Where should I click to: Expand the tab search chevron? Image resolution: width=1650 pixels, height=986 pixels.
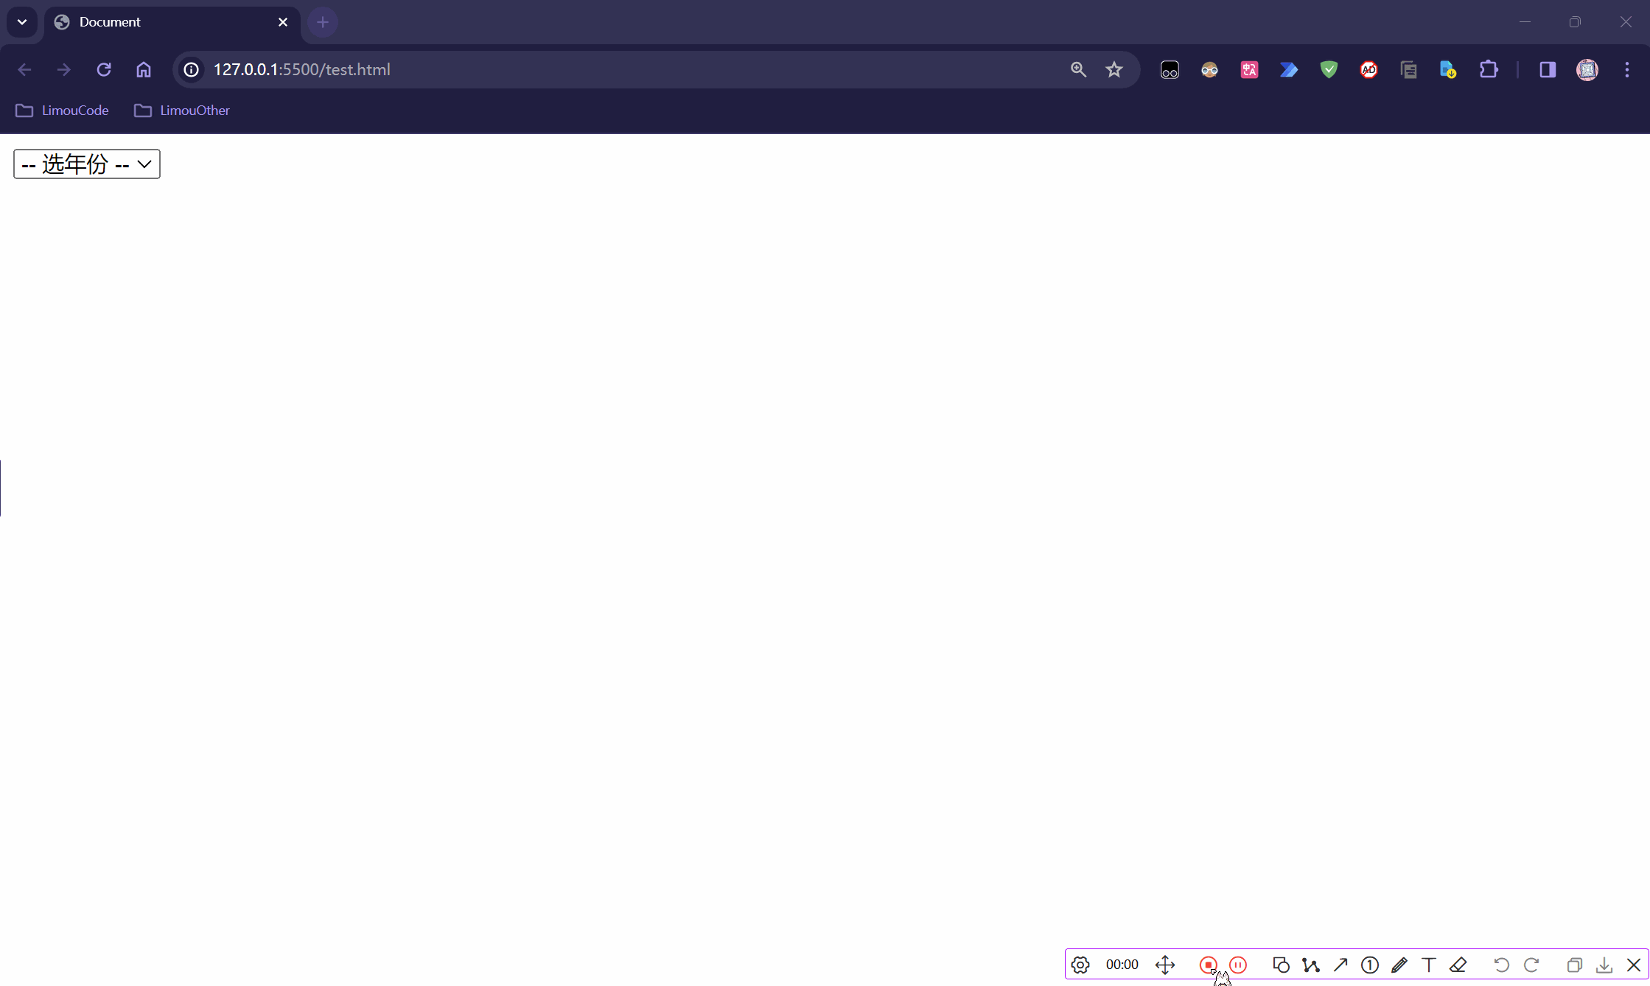[x=22, y=22]
